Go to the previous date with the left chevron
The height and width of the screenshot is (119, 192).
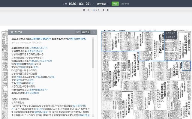click(63, 4)
